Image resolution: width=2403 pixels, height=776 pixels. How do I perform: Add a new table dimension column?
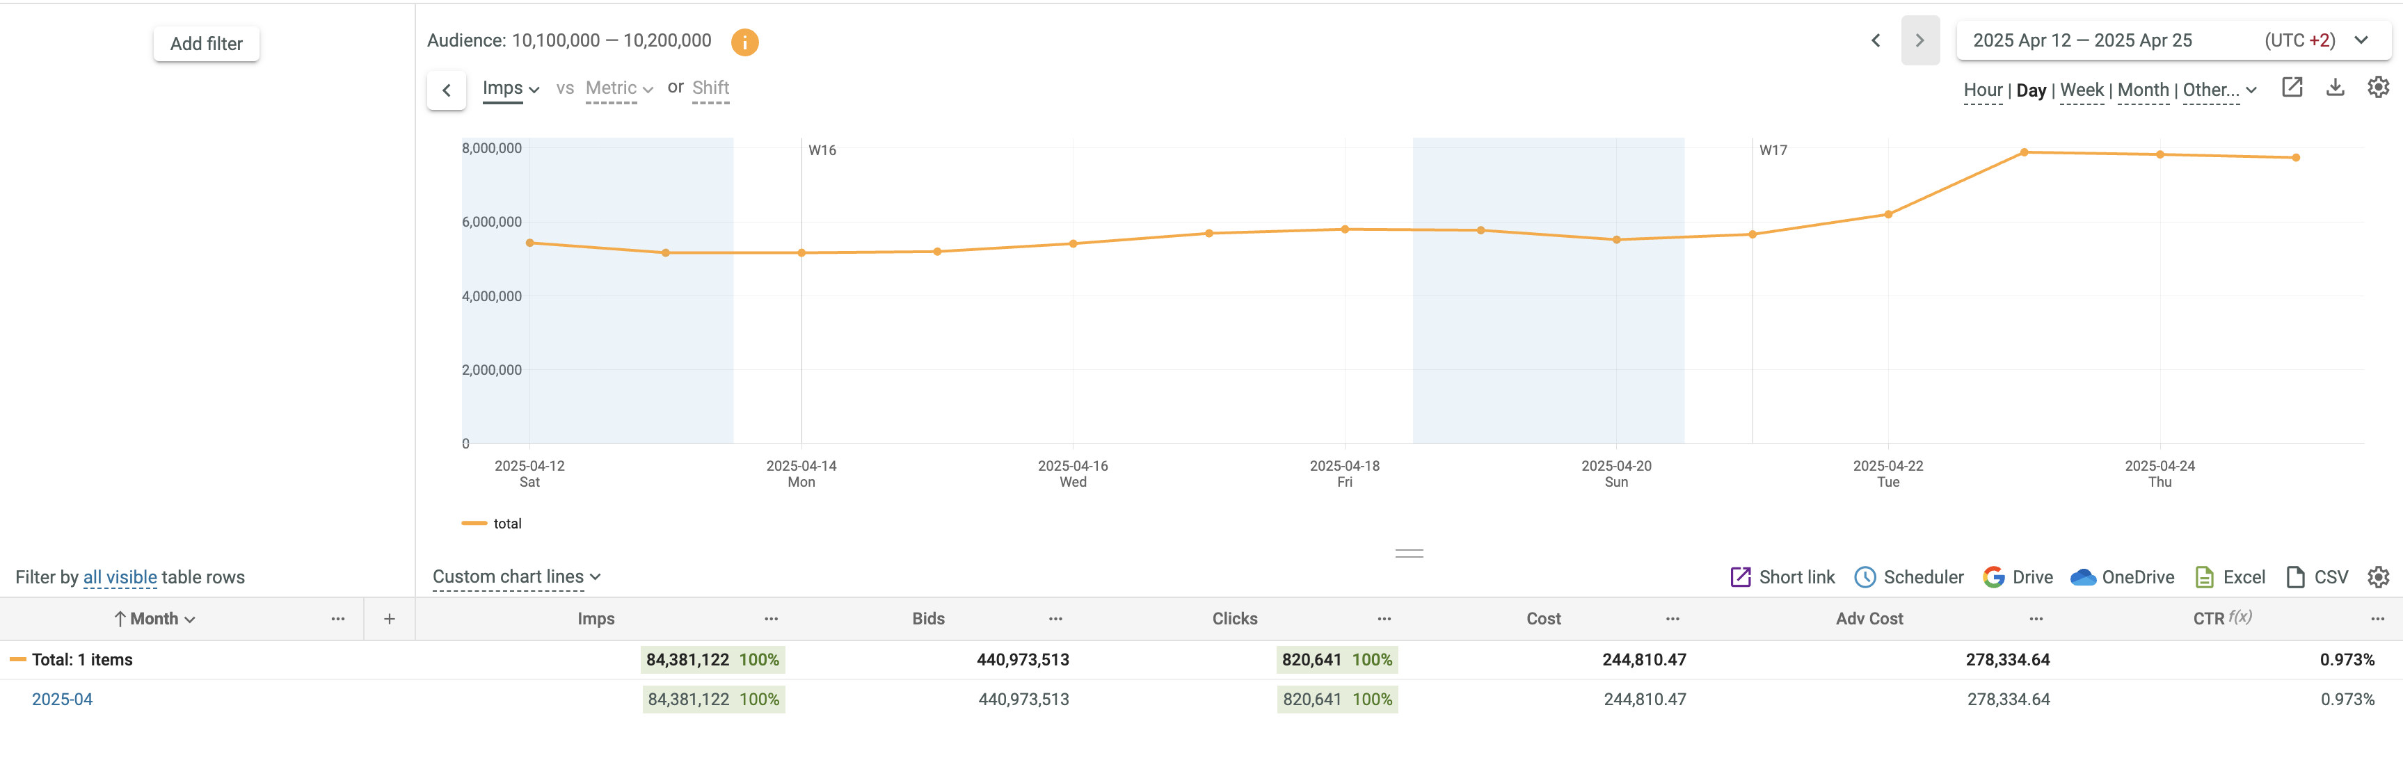click(x=389, y=618)
